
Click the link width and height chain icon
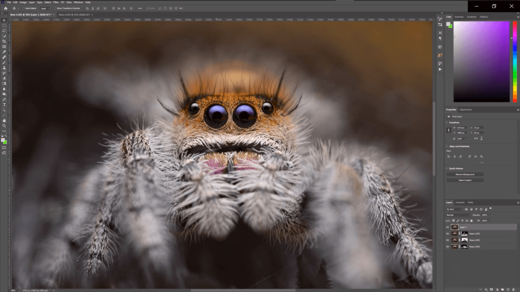(448, 130)
